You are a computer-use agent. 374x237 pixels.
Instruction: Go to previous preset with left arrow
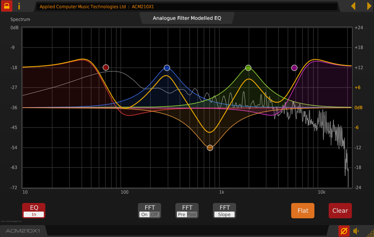353,6
